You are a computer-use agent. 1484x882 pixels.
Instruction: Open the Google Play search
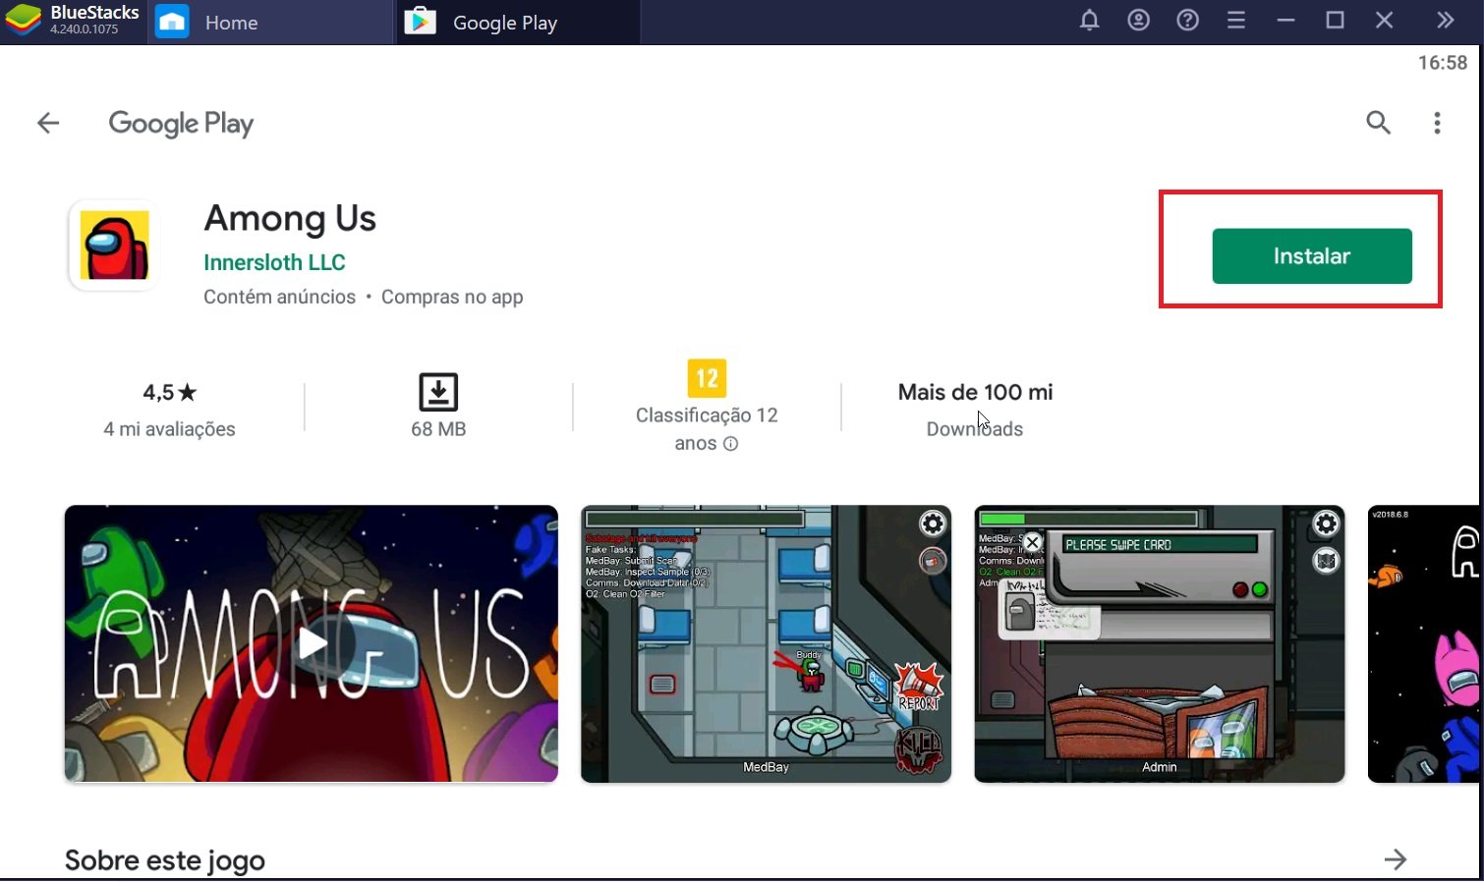tap(1378, 123)
